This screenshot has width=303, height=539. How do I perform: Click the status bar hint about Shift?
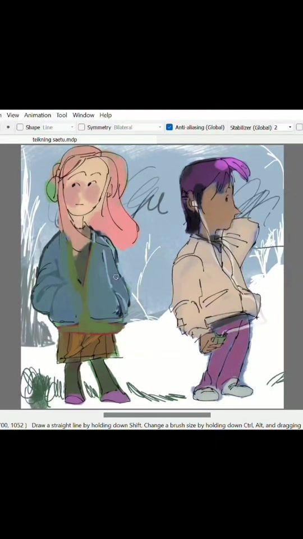tap(166, 425)
